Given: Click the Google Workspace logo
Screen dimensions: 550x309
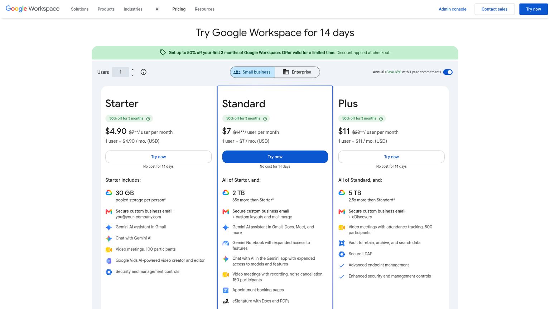Looking at the screenshot, I should 33,9.
